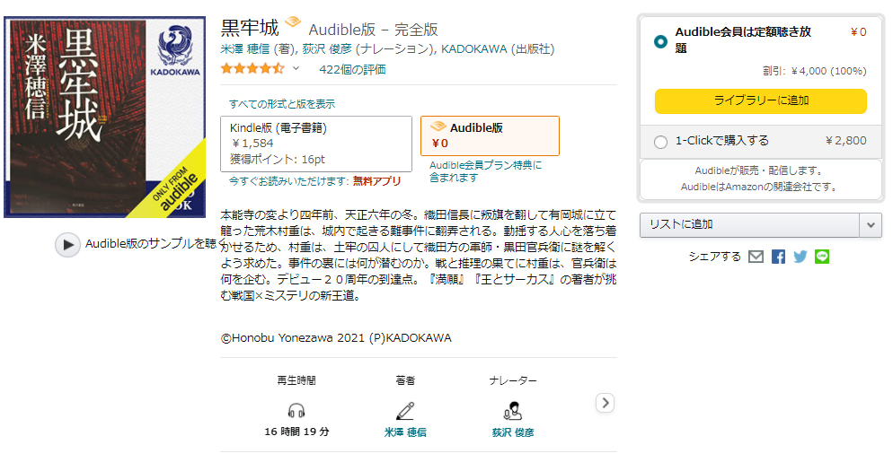Open narrator link 荻沢 俊彦 under title
Screen dimensions: 893x471
click(327, 49)
